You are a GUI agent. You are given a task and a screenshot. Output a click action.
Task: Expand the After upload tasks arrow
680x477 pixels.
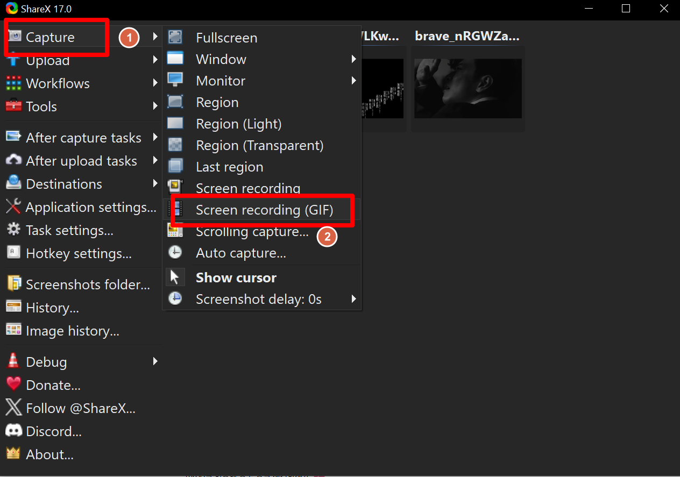[x=155, y=160]
